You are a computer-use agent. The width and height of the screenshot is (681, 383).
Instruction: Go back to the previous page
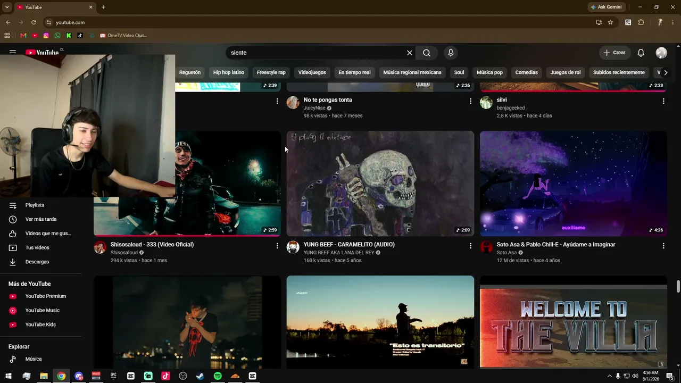(x=8, y=22)
